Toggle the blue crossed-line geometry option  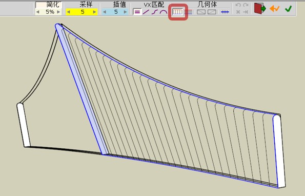click(225, 12)
